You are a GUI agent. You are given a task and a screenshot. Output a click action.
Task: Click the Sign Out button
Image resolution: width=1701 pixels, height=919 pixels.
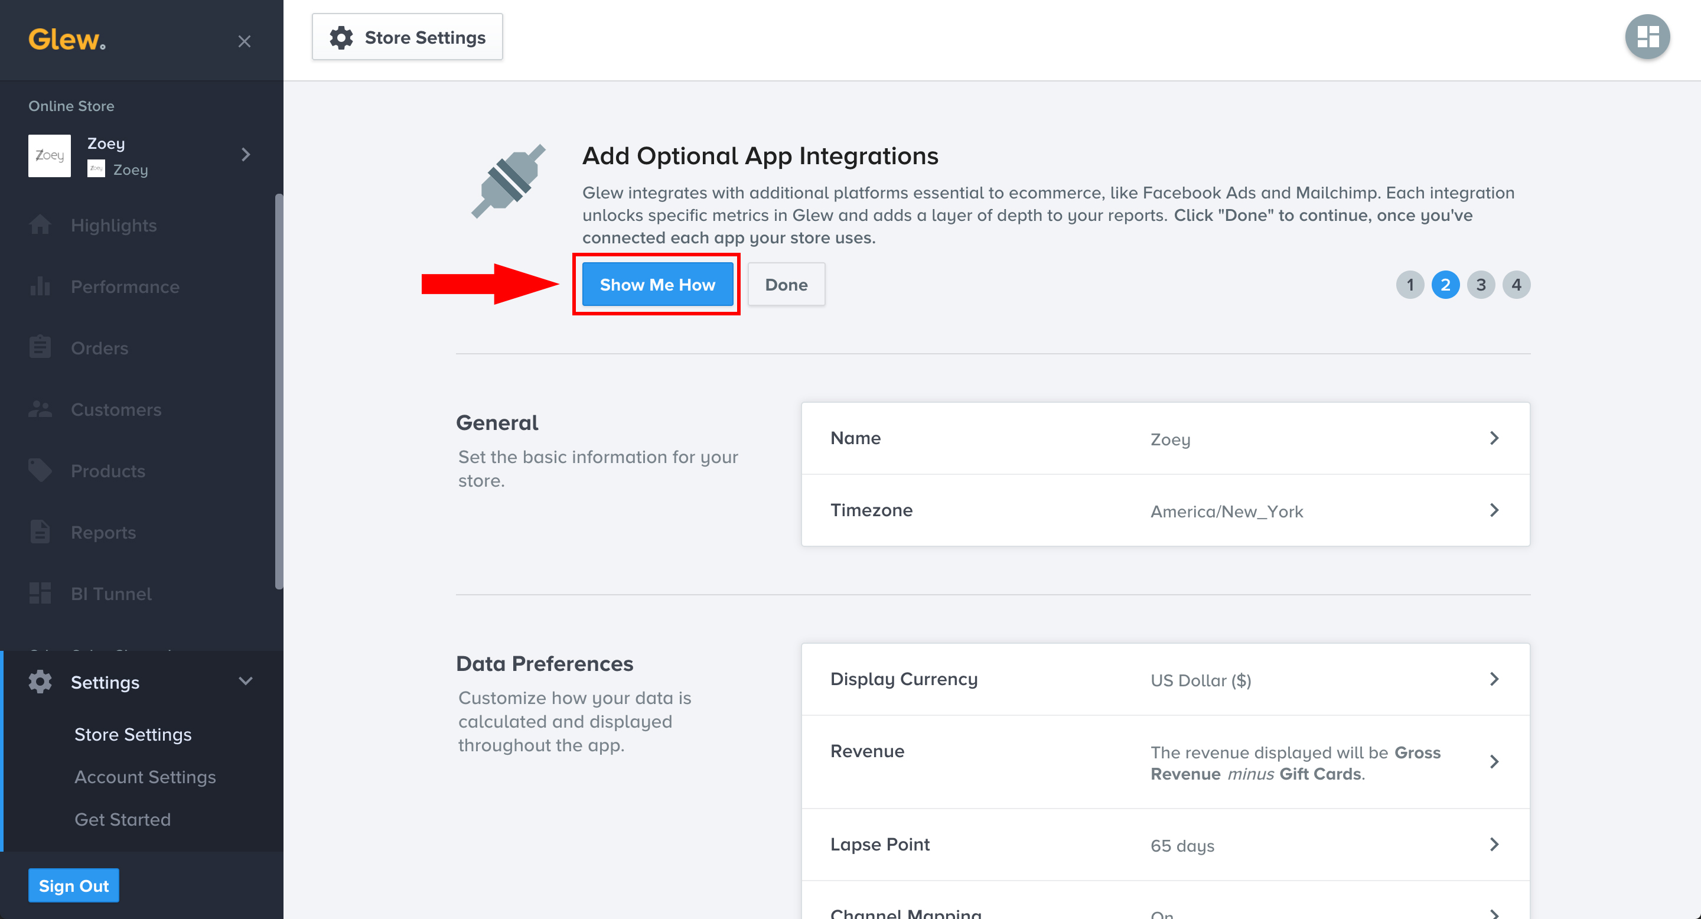[x=73, y=885]
